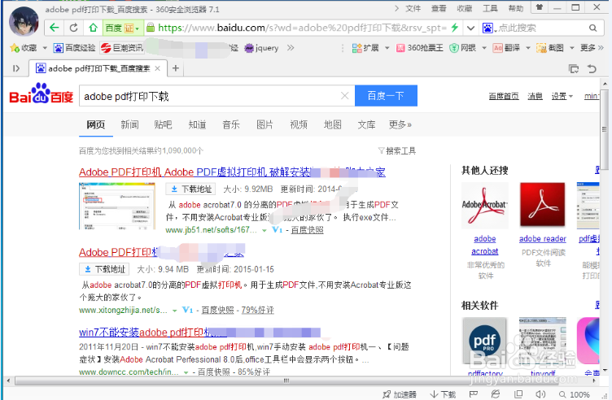Click the 截图 screenshot extension
612x400 pixels.
550,48
